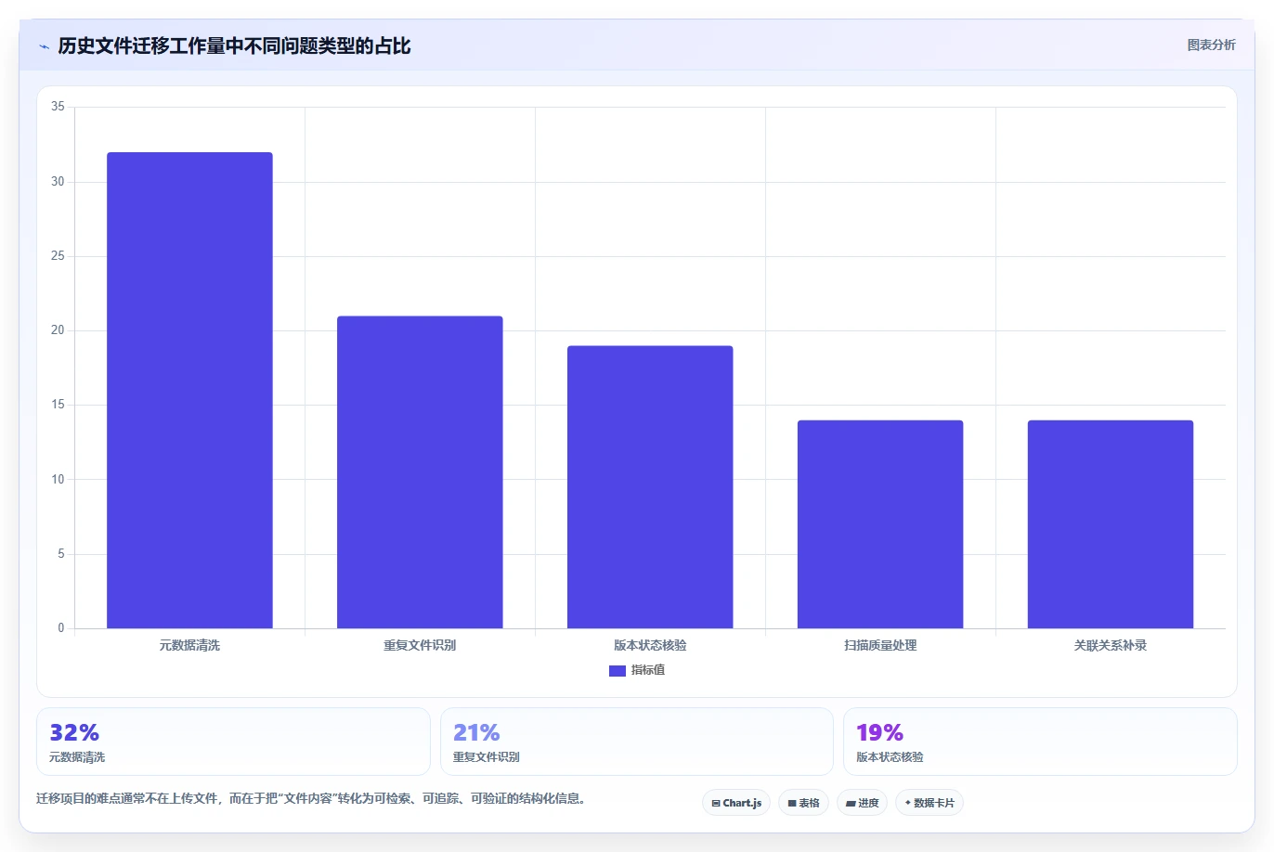Click the 扫描质量处理 bar in the chart
1274x852 pixels.
880,524
